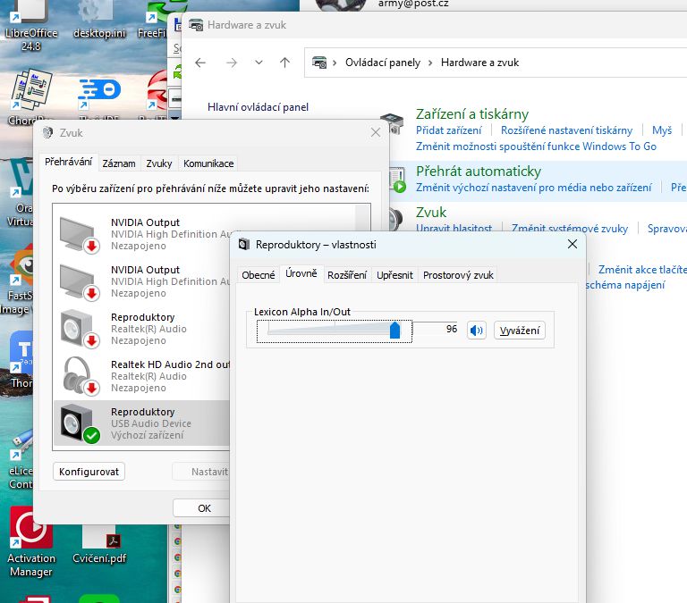Click the Zvuk dialog title speaker icon
687x603 pixels.
pos(47,132)
